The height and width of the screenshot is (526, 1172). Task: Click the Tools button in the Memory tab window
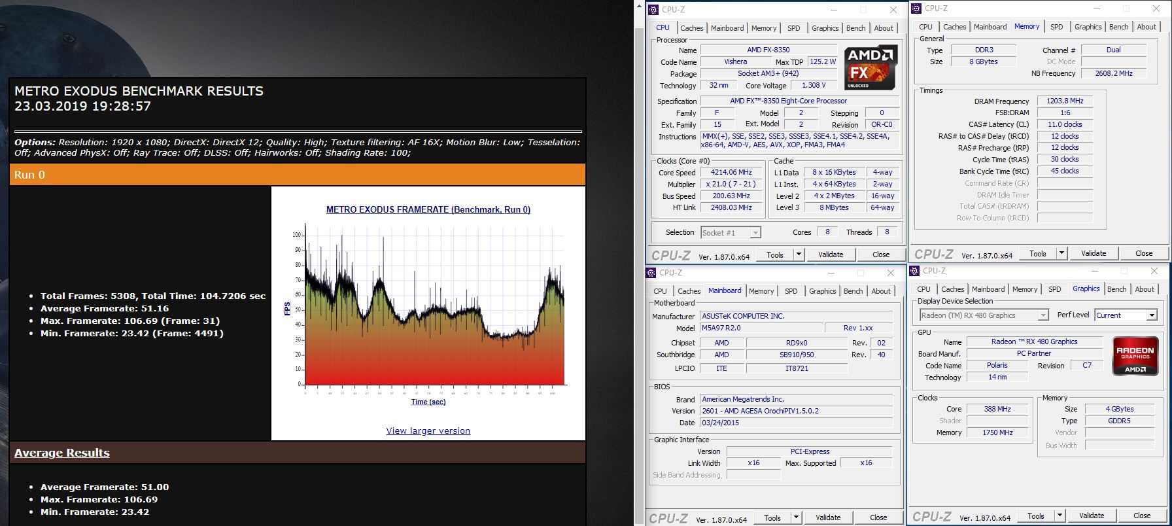tap(1038, 253)
